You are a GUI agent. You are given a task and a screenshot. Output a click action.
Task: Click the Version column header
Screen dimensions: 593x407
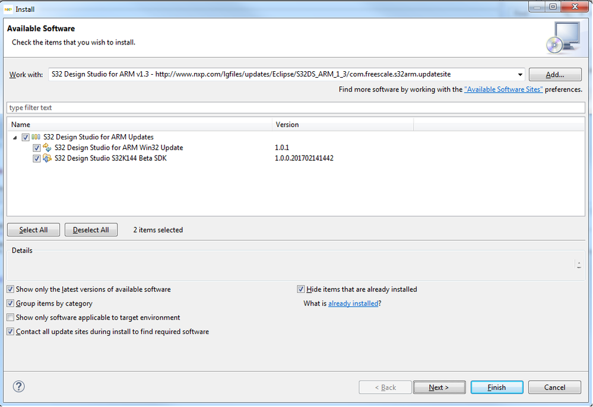(x=343, y=125)
